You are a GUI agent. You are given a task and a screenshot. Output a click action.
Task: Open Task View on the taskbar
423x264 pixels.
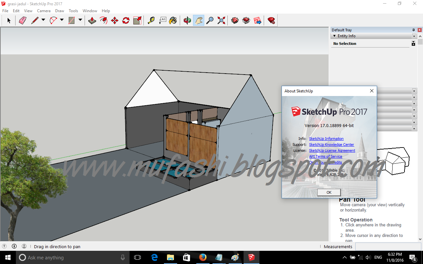[x=137, y=257]
